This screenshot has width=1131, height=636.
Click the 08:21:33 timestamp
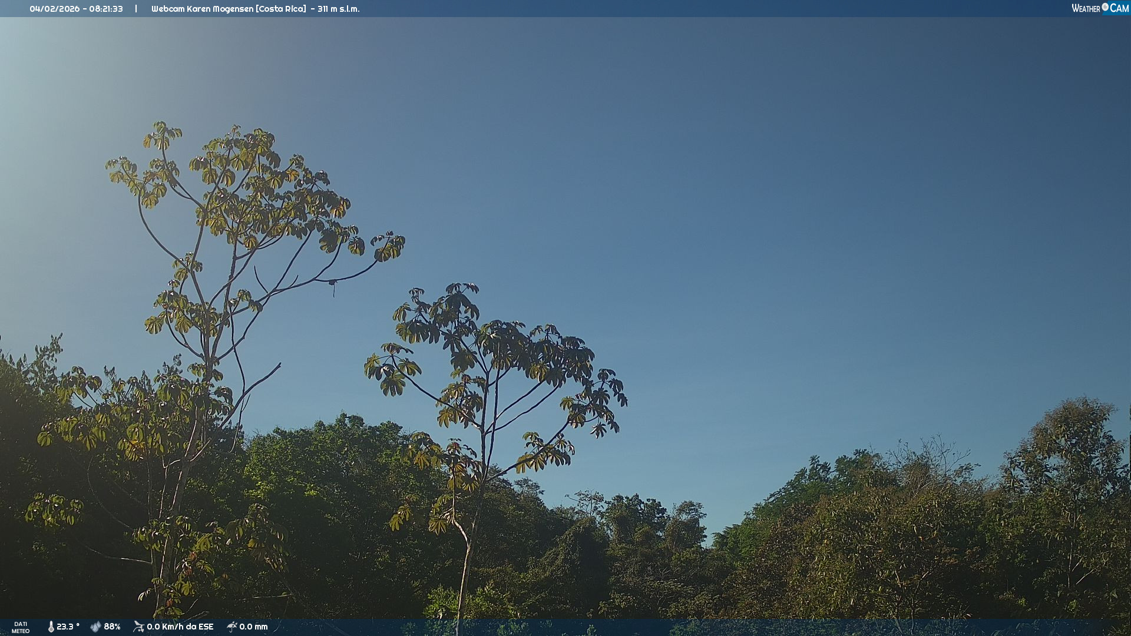coord(106,9)
